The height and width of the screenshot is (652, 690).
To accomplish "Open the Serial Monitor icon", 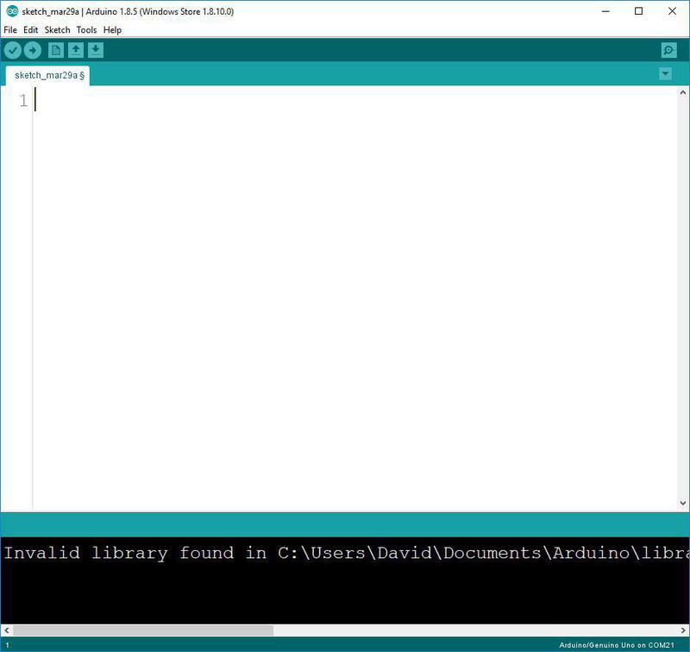I will [x=669, y=50].
